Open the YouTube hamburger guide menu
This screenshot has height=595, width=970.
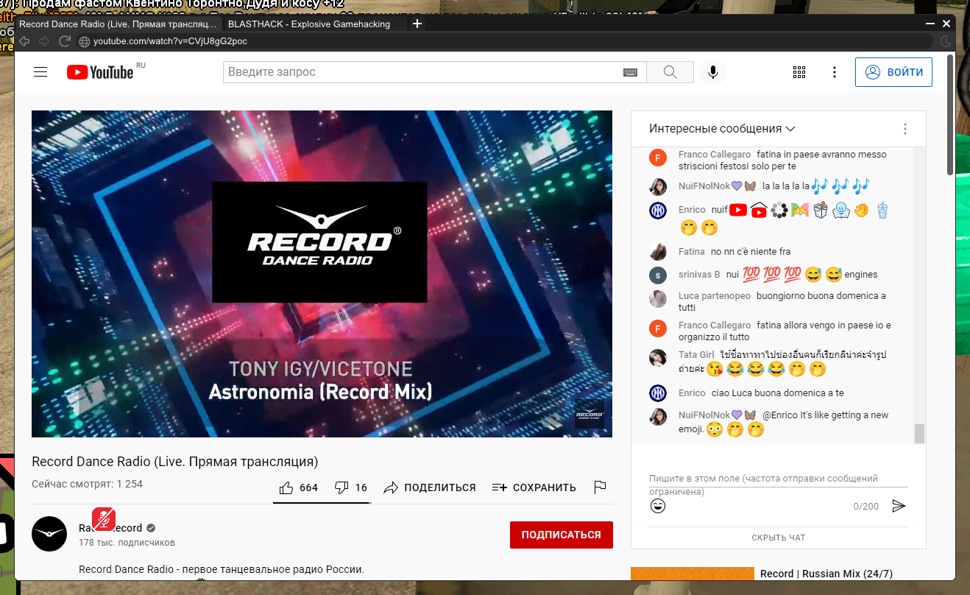(x=40, y=72)
